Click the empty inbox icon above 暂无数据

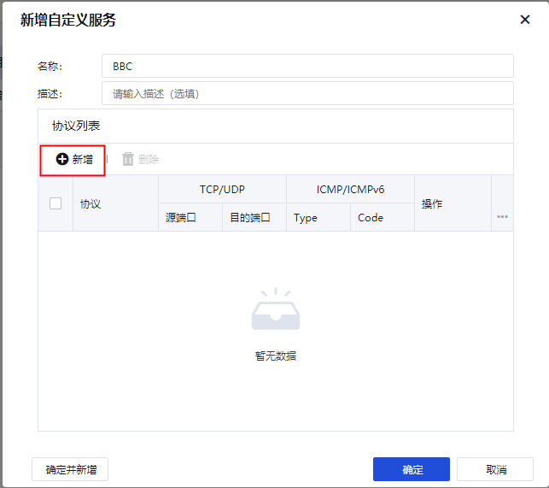(276, 309)
